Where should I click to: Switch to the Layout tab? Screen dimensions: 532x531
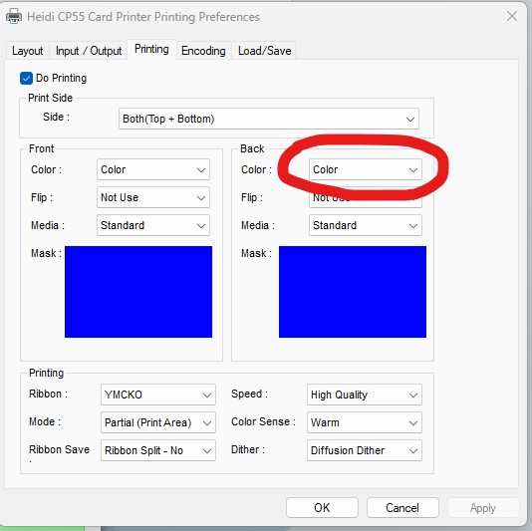click(x=28, y=51)
